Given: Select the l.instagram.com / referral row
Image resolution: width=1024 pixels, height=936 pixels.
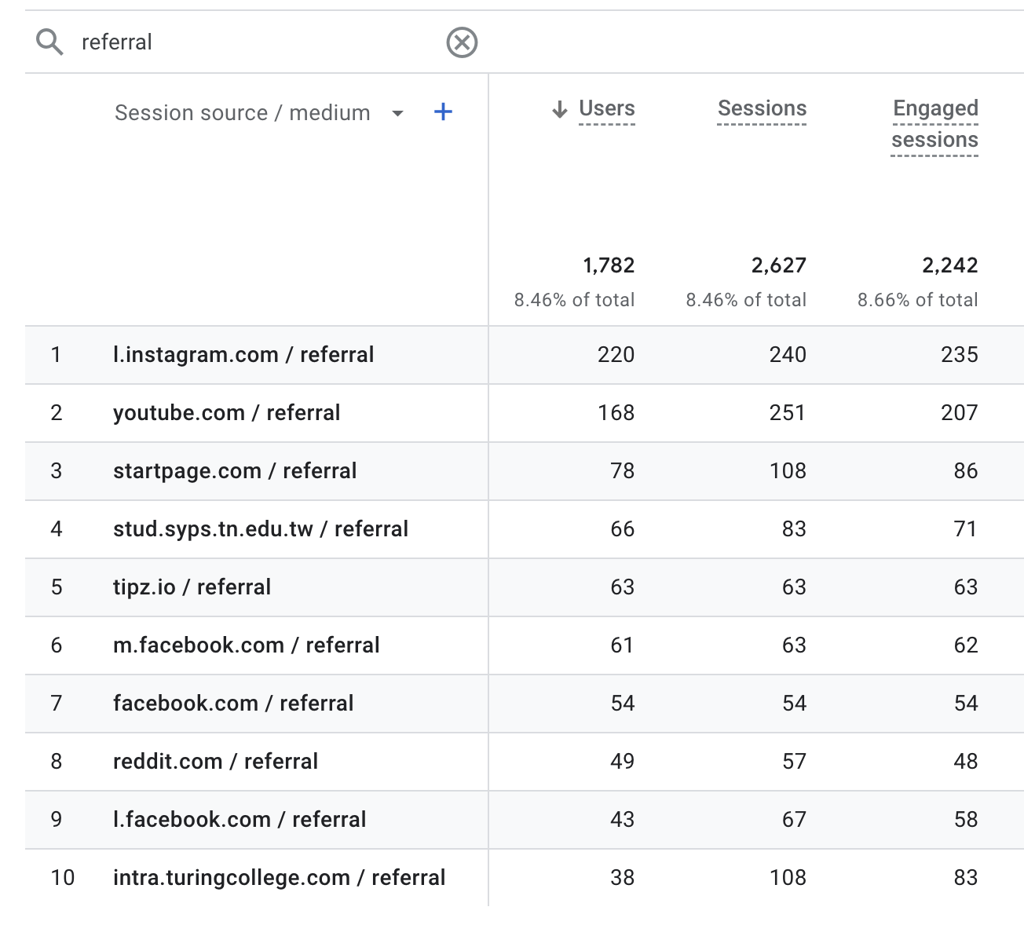Looking at the screenshot, I should tap(525, 355).
